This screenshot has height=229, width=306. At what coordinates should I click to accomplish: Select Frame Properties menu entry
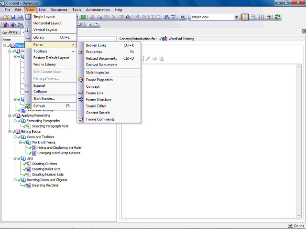(109, 80)
